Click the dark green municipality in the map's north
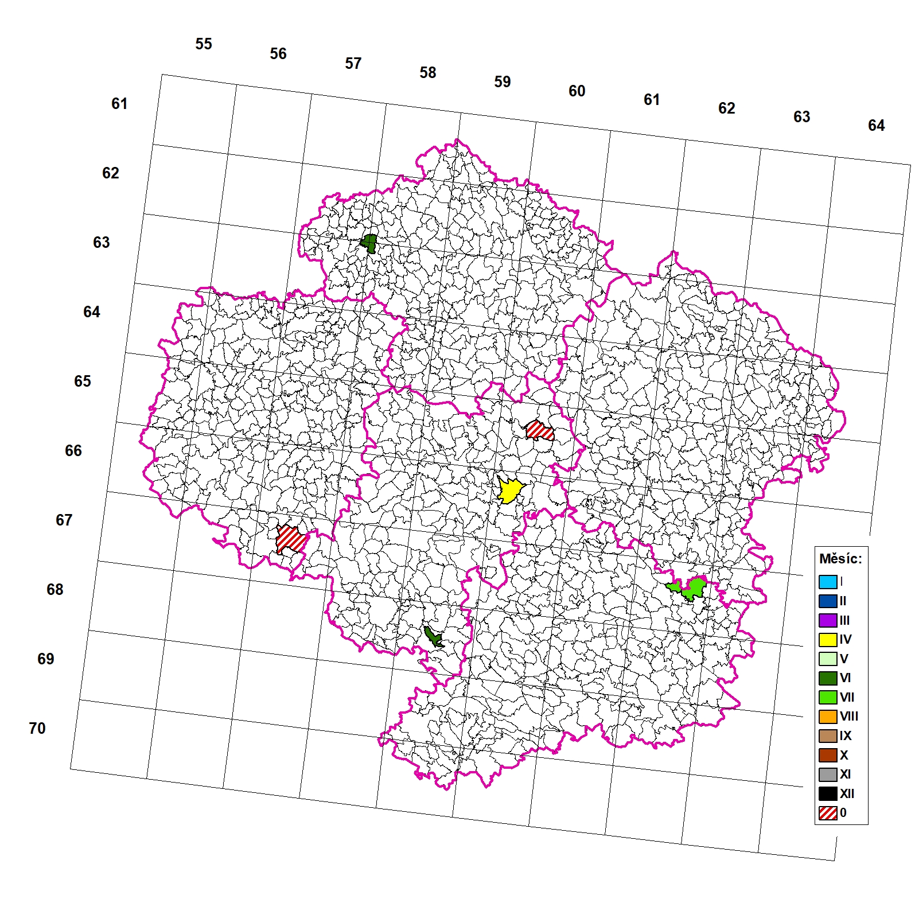Screen dimensions: 915x899 (x=369, y=243)
